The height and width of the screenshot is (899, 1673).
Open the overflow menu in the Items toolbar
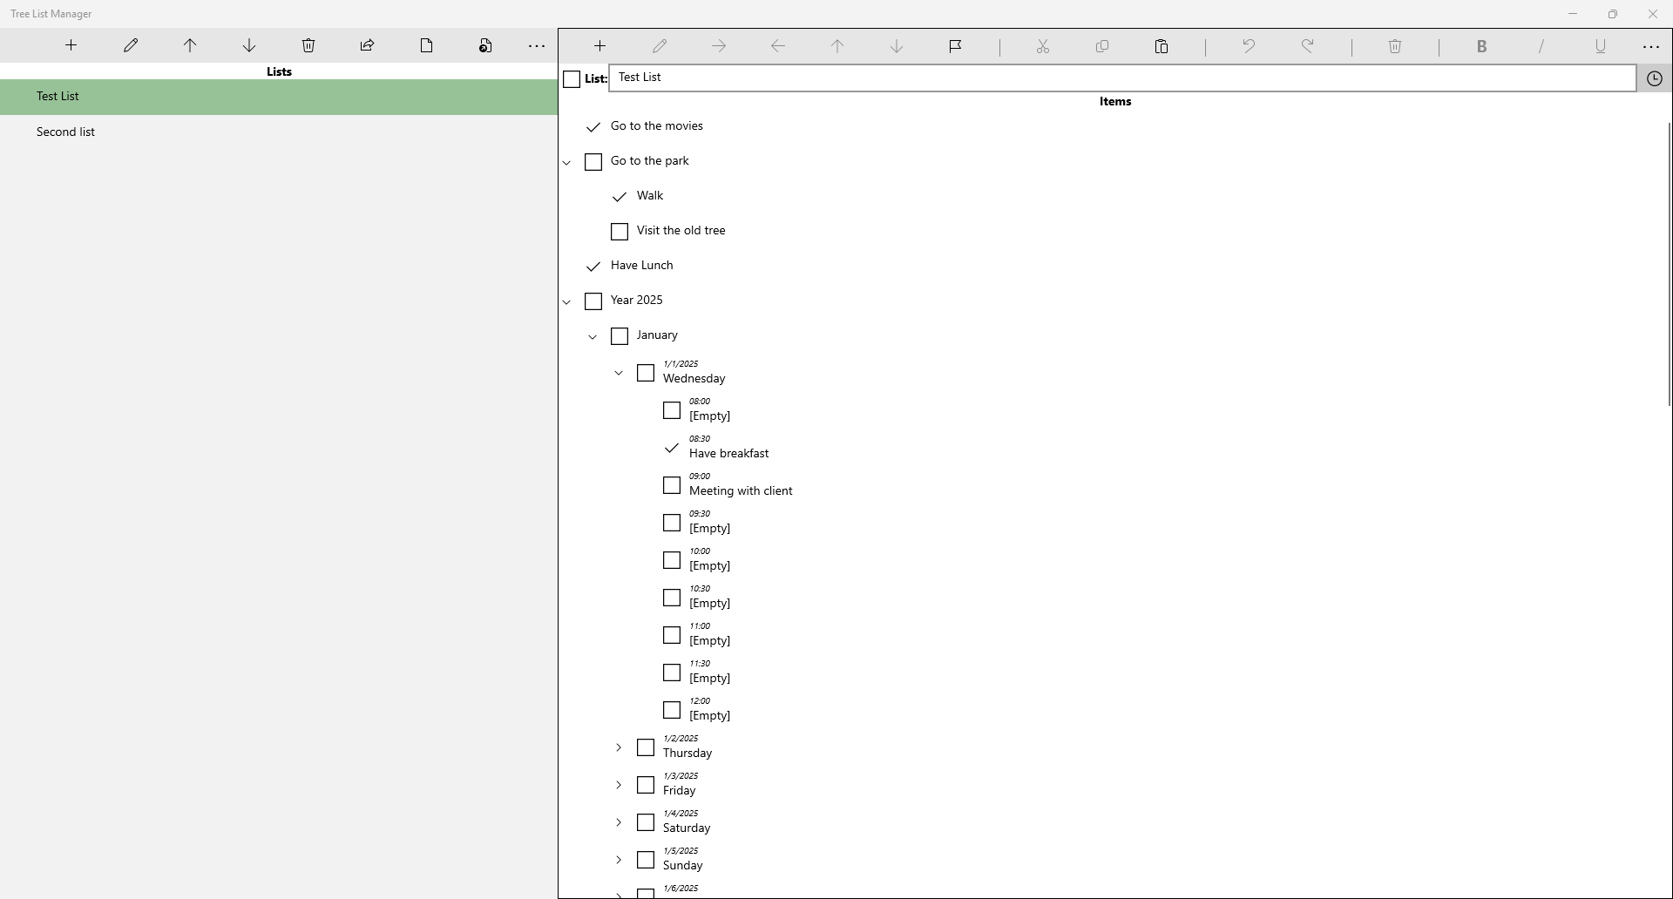1651,46
